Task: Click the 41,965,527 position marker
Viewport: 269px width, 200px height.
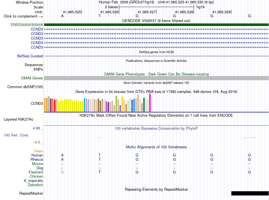Action: point(147,12)
